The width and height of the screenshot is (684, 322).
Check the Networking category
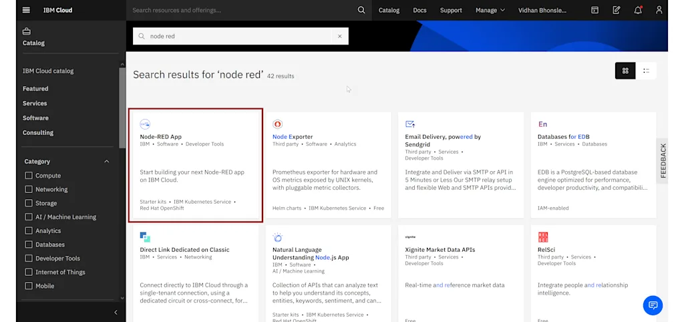click(29, 189)
